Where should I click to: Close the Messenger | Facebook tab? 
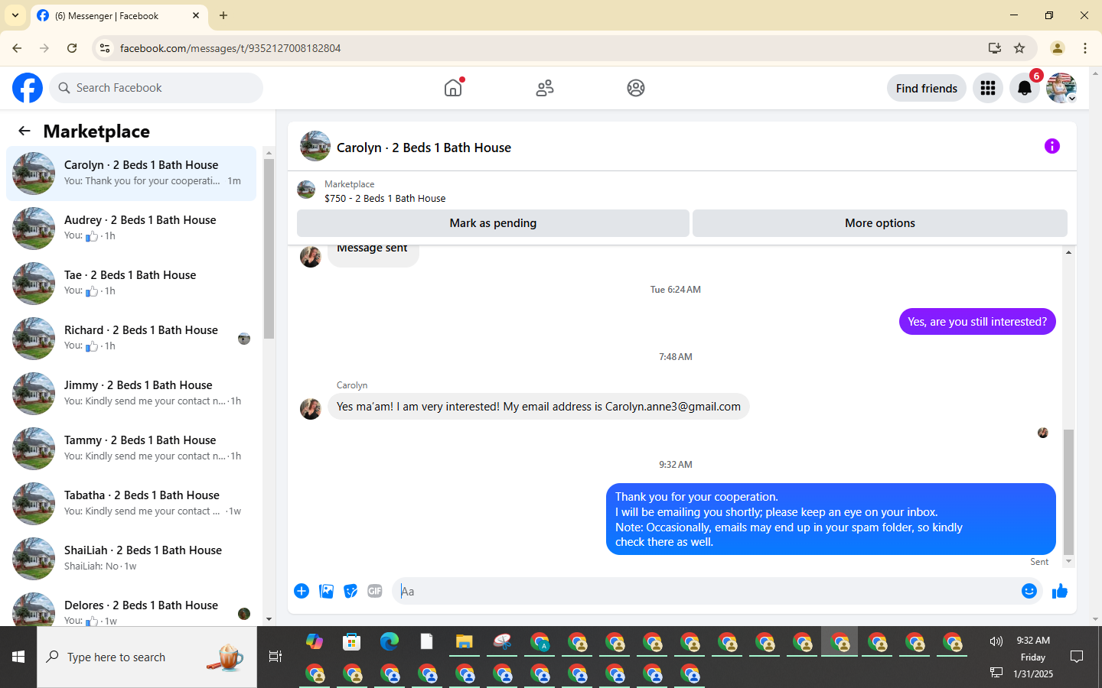click(x=196, y=15)
